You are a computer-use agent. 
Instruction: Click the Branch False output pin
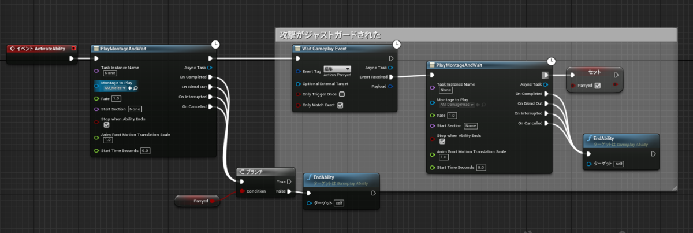coord(289,191)
